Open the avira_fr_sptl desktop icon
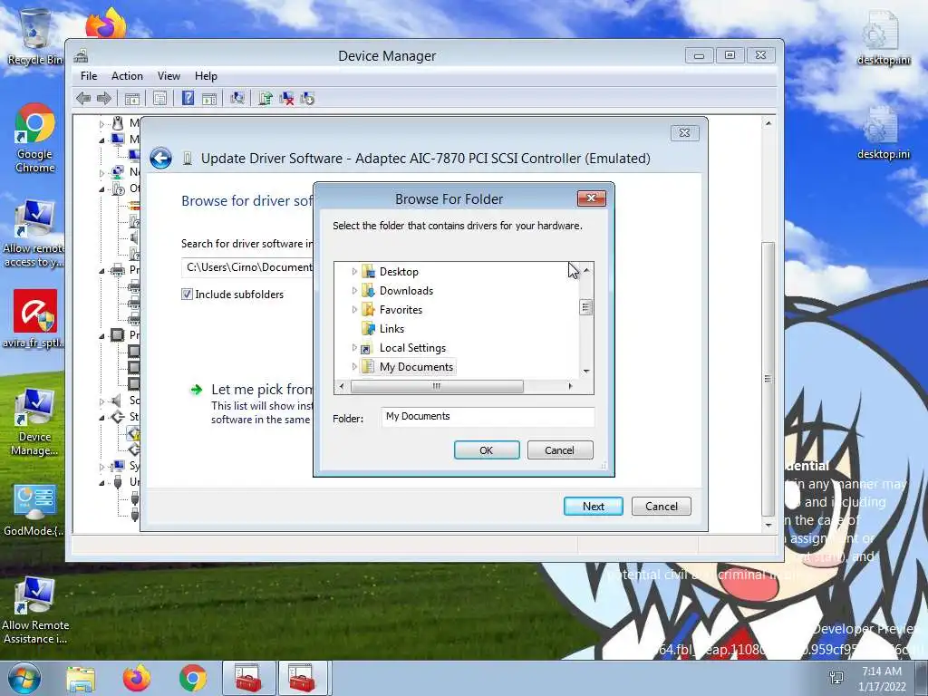This screenshot has width=928, height=696. (x=35, y=318)
